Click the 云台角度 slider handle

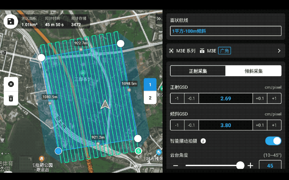pos(240,165)
